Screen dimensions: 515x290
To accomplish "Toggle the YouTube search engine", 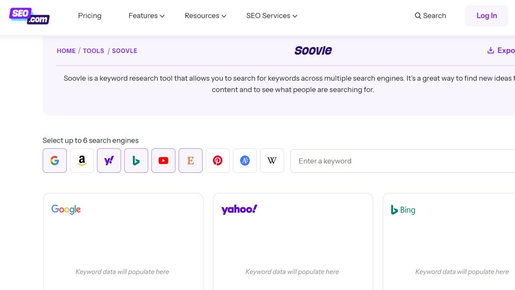I will coord(163,160).
